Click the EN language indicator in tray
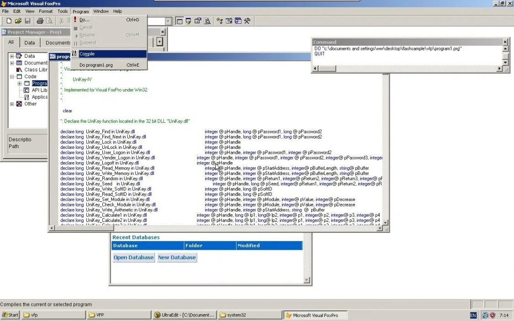Image resolution: width=514 pixels, height=321 pixels. [473, 316]
